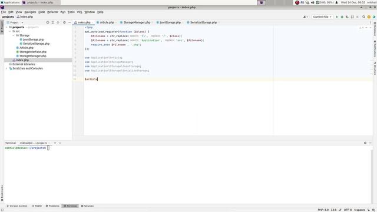Open network icon in system tray
The image size is (377, 212).
click(307, 2)
